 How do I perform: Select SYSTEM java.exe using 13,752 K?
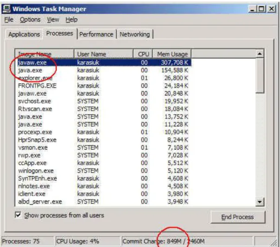[103, 117]
